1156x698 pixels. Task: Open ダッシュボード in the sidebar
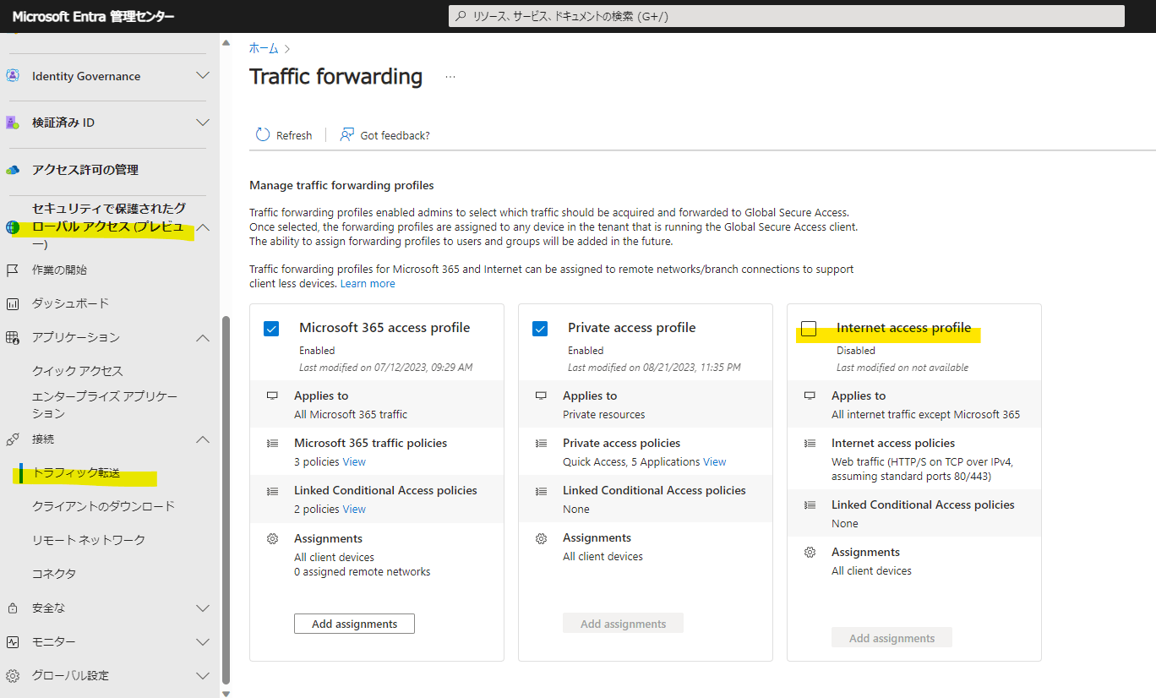[70, 303]
